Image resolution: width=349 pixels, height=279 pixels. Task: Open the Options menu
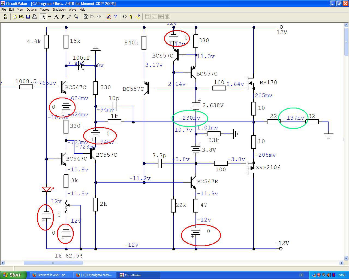pos(32,10)
